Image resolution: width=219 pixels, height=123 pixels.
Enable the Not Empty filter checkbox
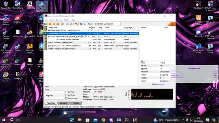(x=66, y=95)
